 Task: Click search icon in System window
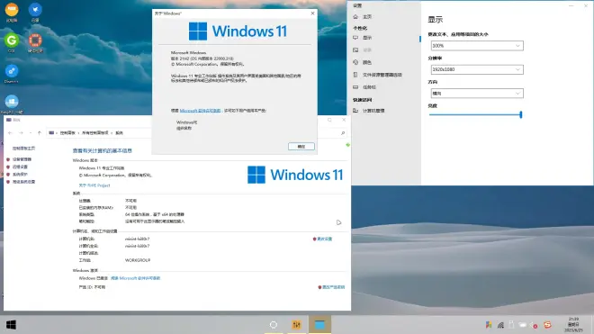343,133
